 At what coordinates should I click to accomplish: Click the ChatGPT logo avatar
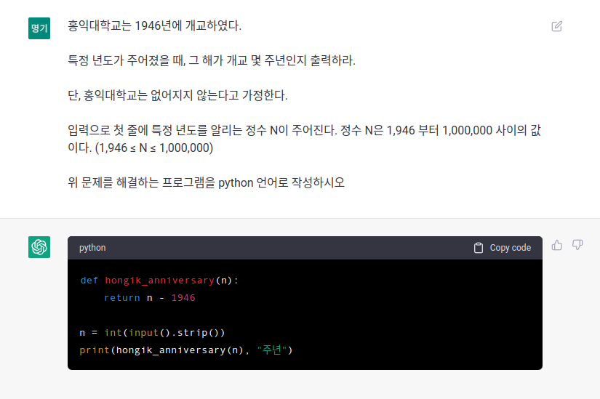coord(39,247)
